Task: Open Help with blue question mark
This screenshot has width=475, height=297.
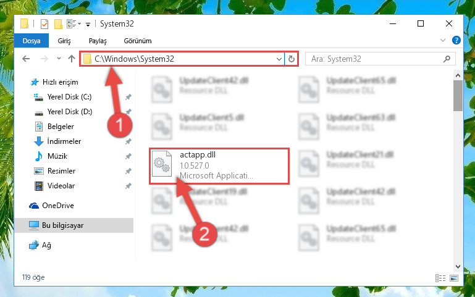Action: pyautogui.click(x=456, y=40)
